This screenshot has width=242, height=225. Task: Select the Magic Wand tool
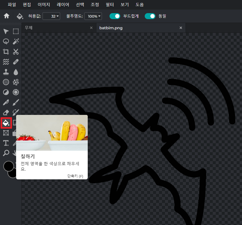(16, 41)
